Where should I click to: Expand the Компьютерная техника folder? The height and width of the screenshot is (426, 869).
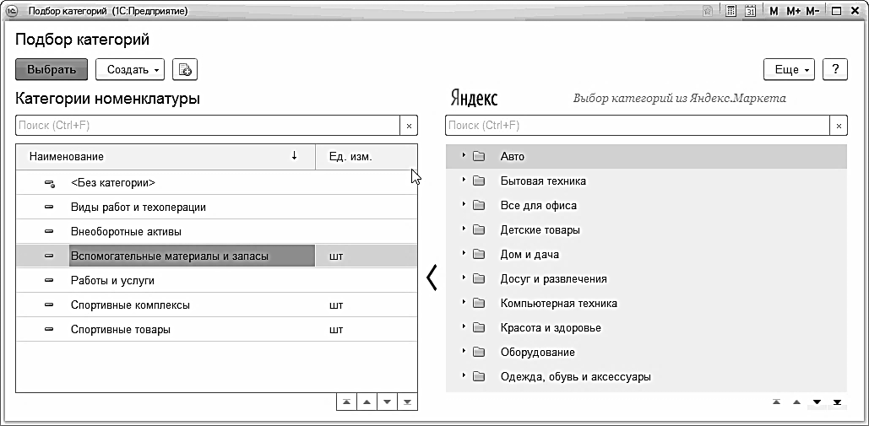click(x=464, y=303)
